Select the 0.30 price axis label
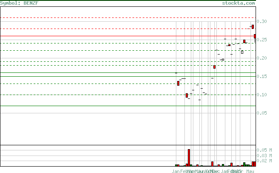The width and height of the screenshot is (279, 173). click(262, 21)
